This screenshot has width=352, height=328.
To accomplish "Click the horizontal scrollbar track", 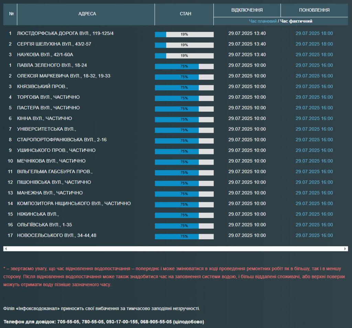I will (176, 249).
